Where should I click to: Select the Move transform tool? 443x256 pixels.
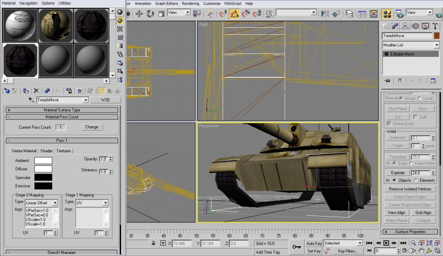point(139,14)
